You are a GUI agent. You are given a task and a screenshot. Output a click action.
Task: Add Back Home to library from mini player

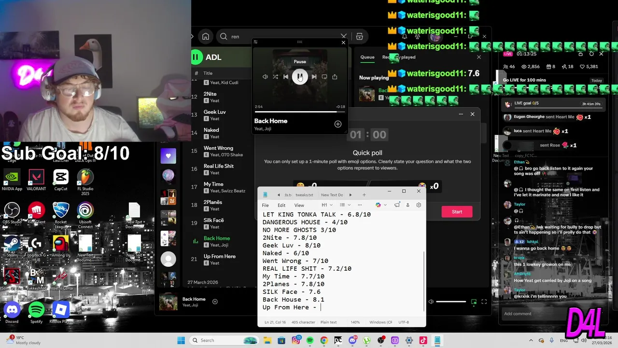tap(338, 124)
